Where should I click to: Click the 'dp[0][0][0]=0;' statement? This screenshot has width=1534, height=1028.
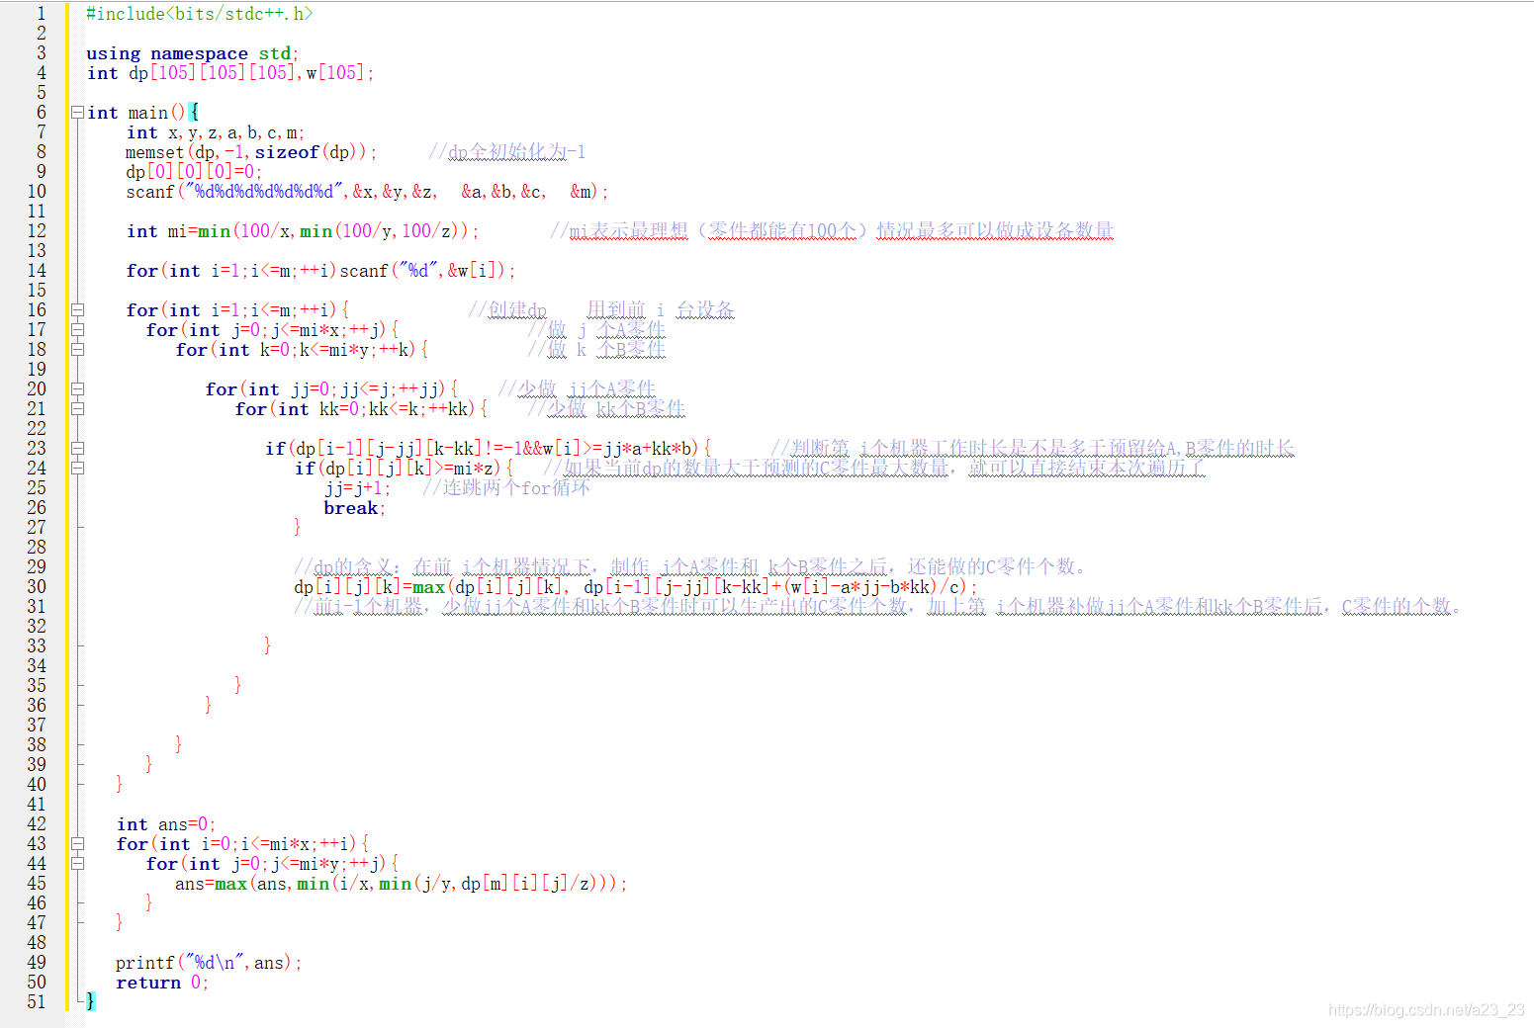[x=194, y=172]
